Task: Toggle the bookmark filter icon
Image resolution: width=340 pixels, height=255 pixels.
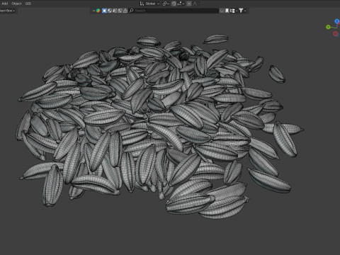Action: coord(227,11)
